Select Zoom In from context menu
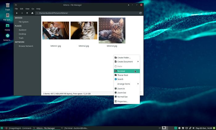The image size is (216, 130). [121, 89]
